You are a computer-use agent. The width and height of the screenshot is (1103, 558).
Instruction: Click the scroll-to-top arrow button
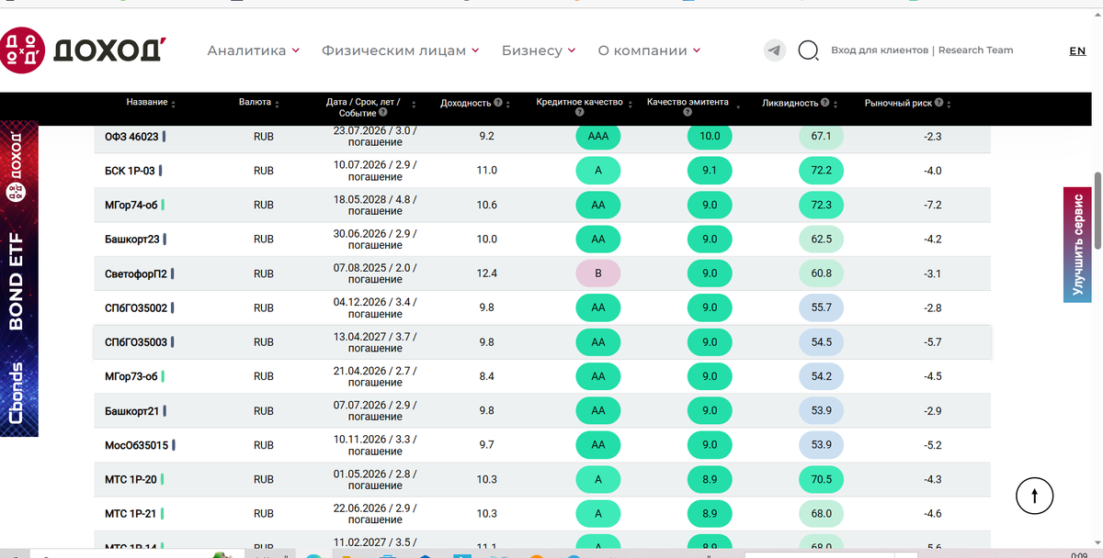click(x=1035, y=496)
